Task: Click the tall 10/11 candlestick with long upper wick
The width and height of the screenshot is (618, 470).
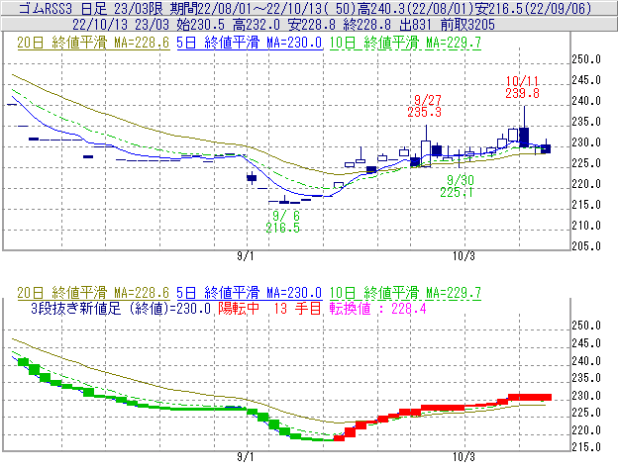Action: tap(524, 127)
